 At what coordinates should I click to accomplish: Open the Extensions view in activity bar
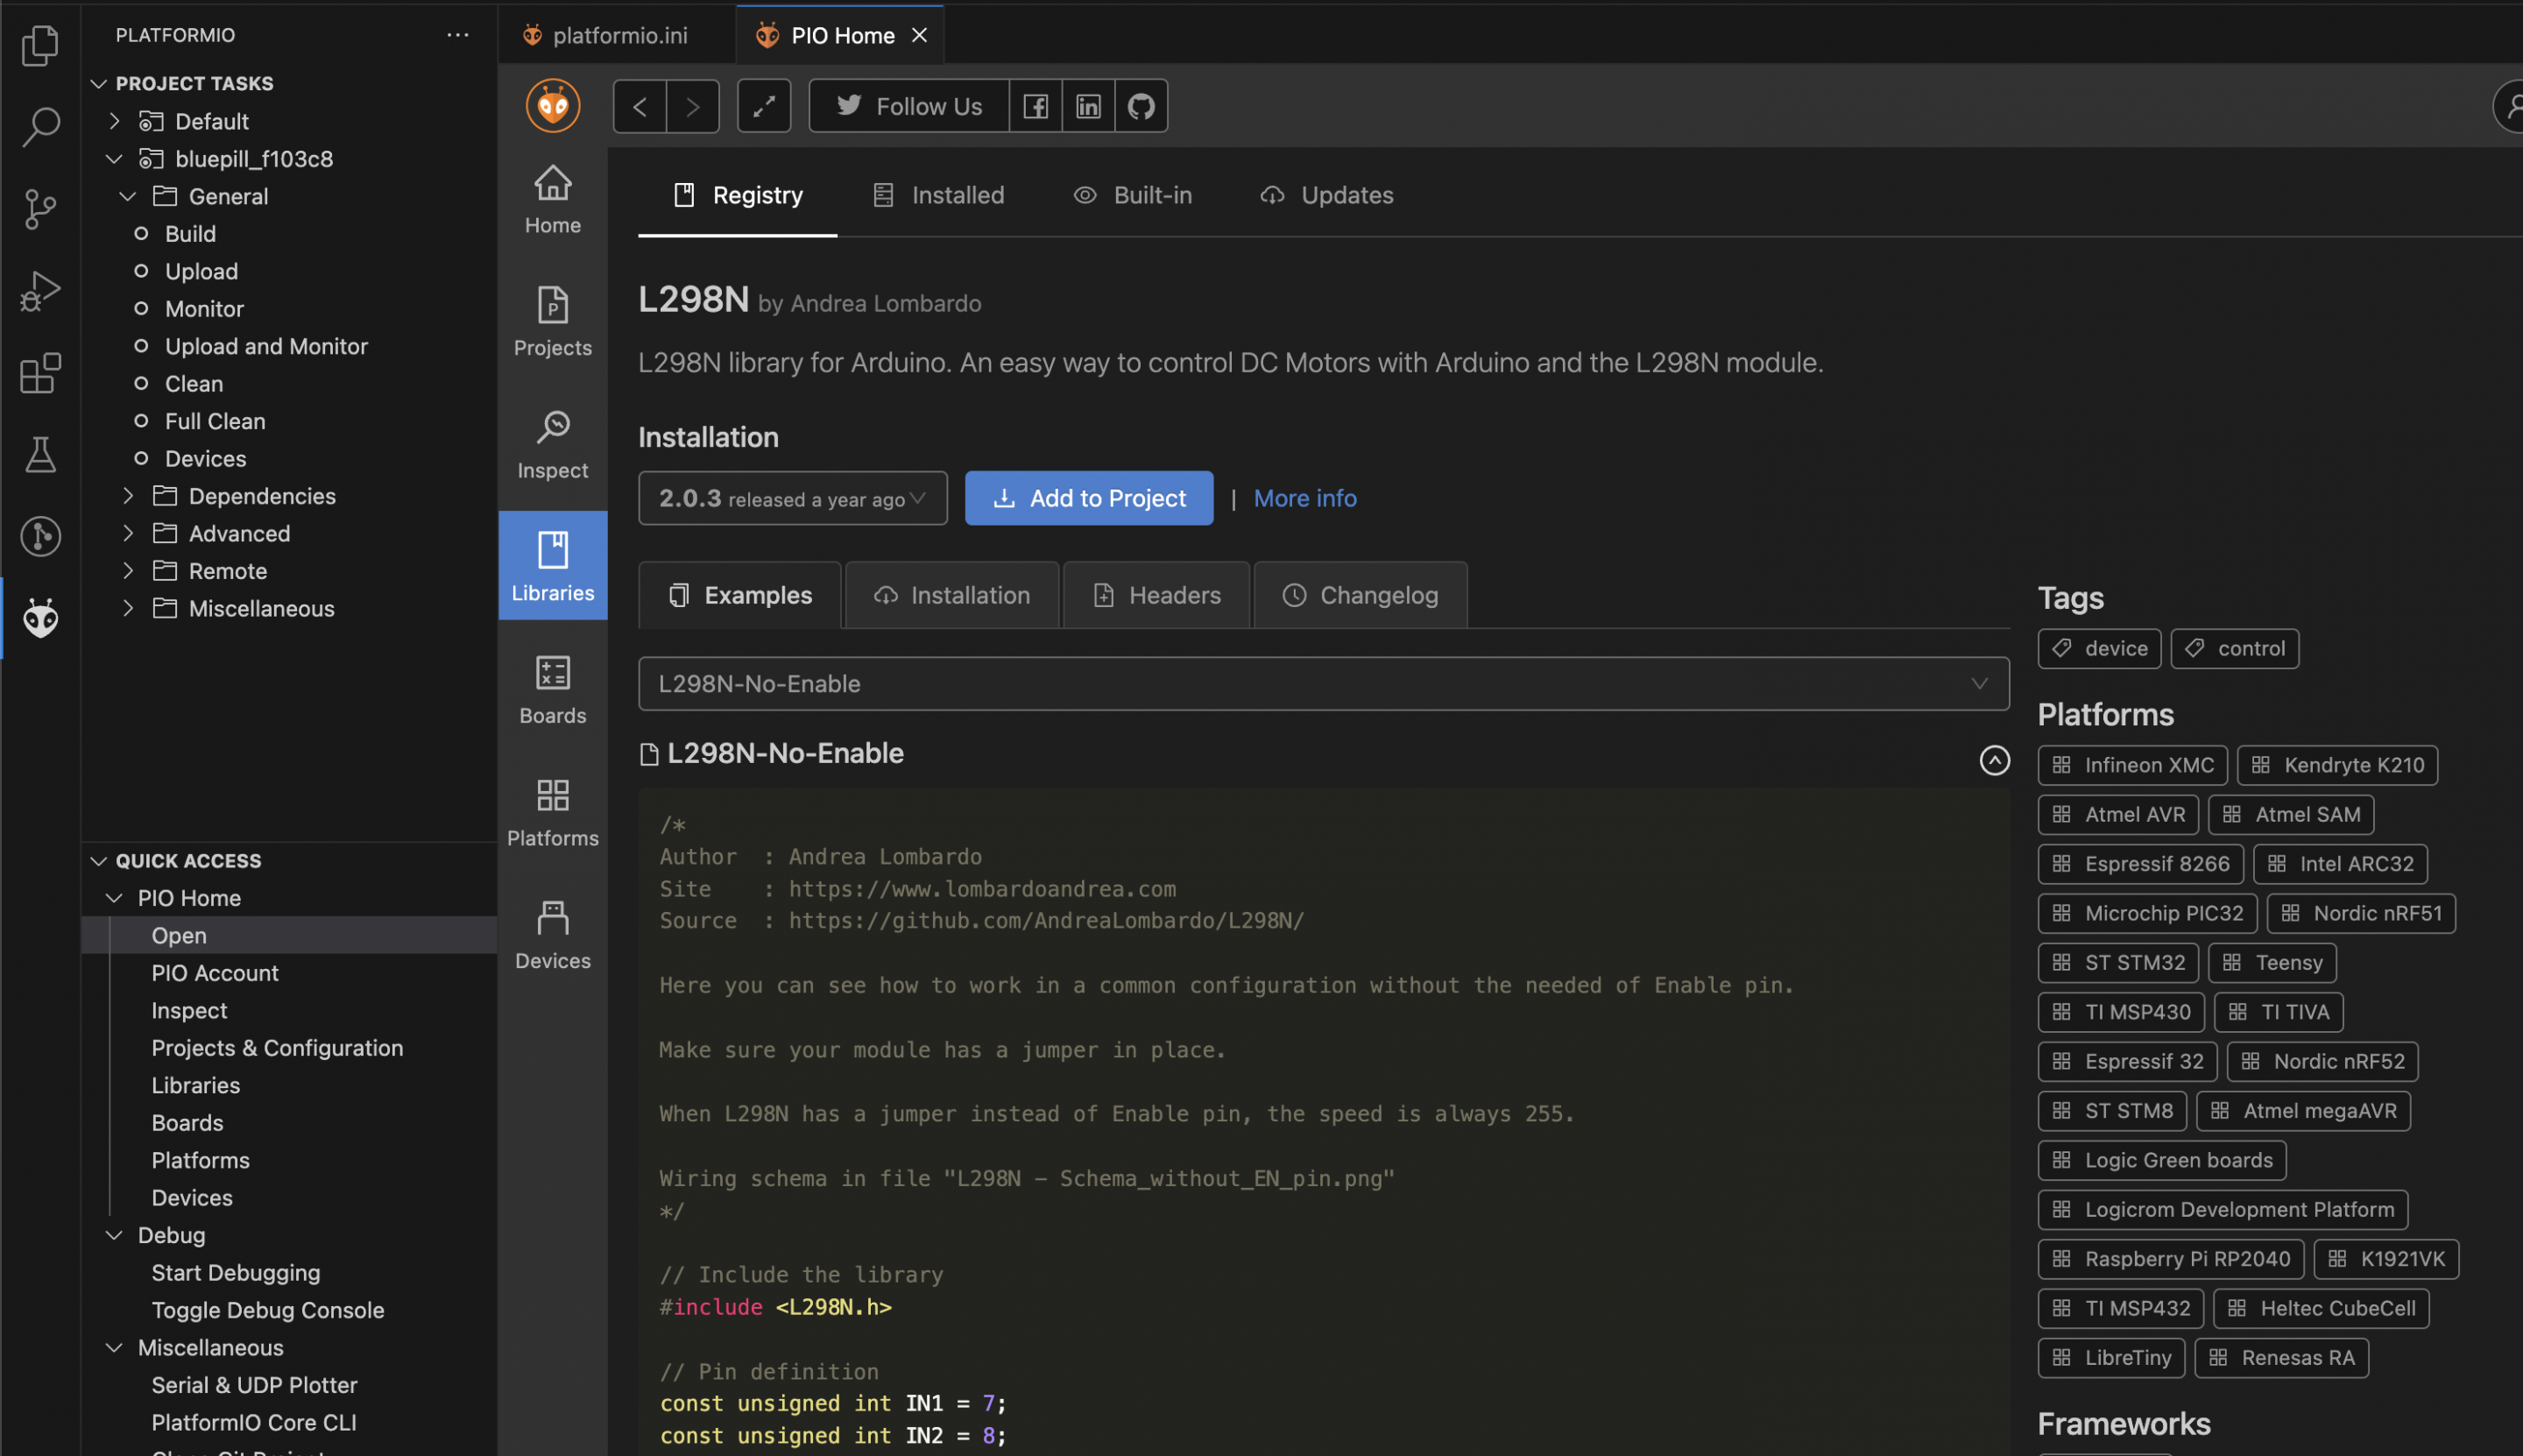pos(40,373)
